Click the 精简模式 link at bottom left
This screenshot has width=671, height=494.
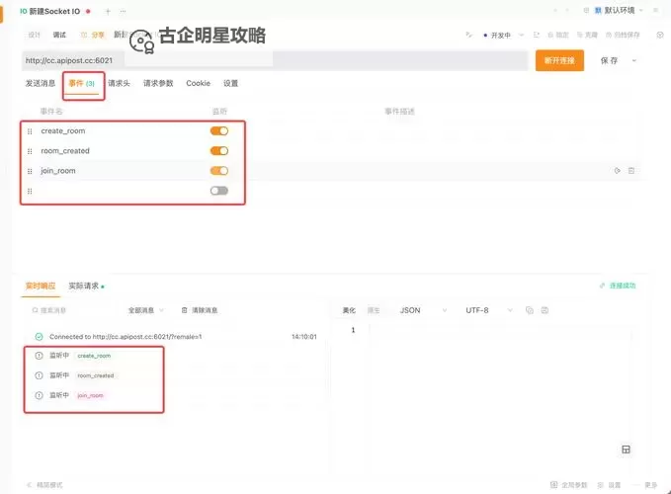[44, 485]
